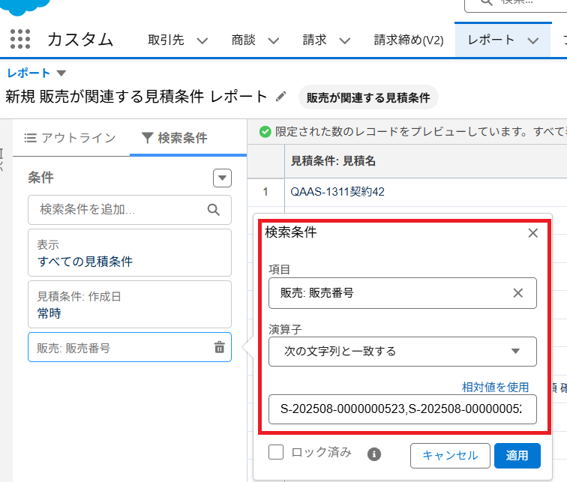Open the 請求締め(V2) navigation tab
This screenshot has width=567, height=482.
click(409, 40)
